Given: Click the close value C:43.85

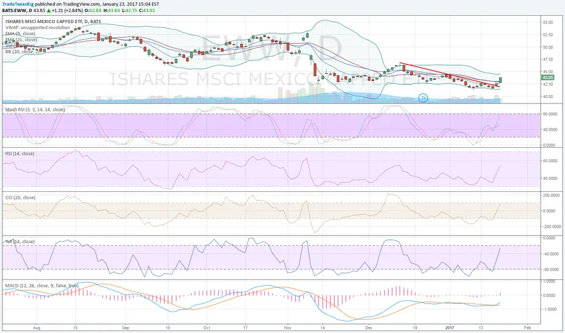Looking at the screenshot, I should click(x=147, y=10).
